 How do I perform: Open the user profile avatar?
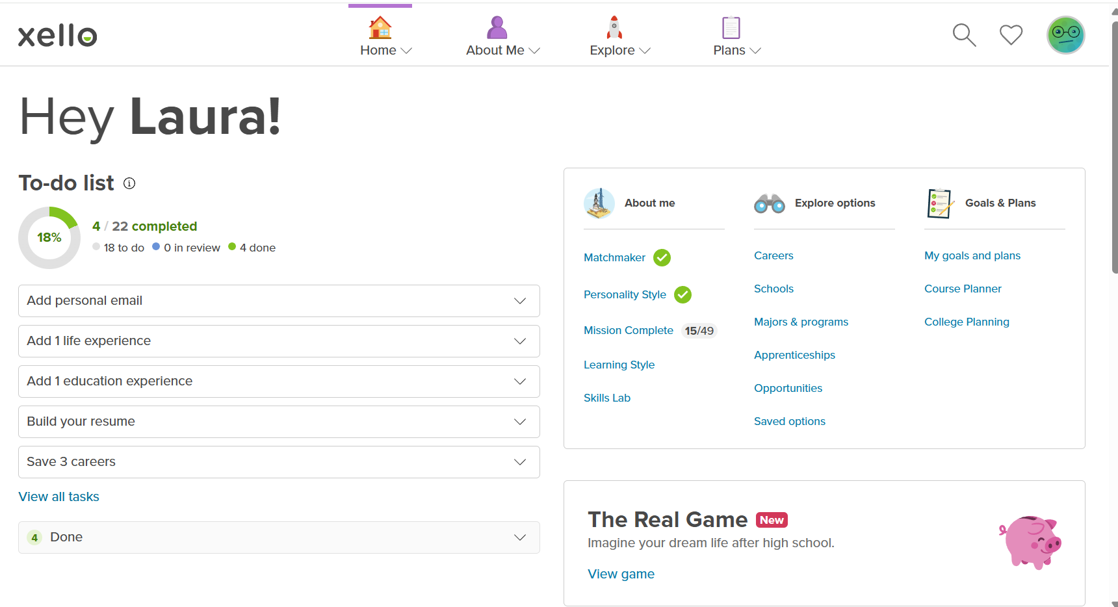pos(1065,35)
